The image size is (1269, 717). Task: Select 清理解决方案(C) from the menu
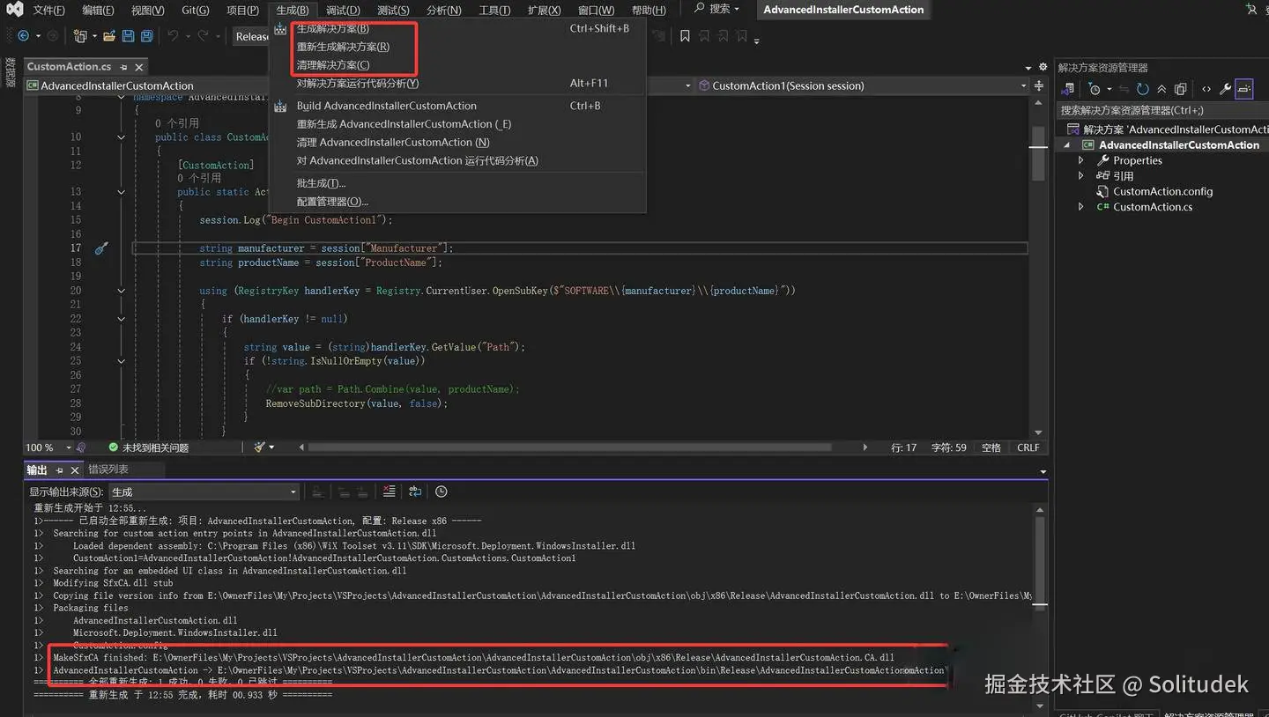(x=333, y=65)
